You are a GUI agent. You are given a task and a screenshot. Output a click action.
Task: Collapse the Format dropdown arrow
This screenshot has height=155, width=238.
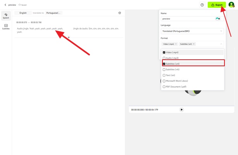pyautogui.click(x=221, y=44)
